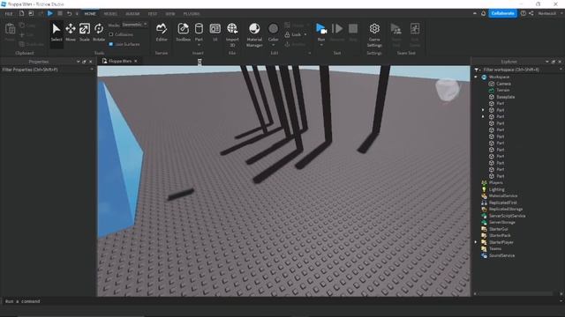
Task: Click the Lock tool icon
Action: pyautogui.click(x=287, y=34)
